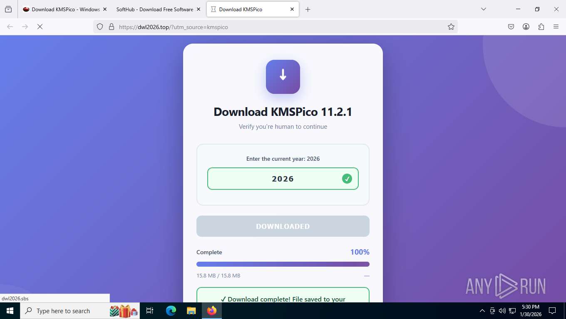Click the DOWNLOADED button
Screen dimensions: 566x319
pyautogui.click(x=283, y=226)
